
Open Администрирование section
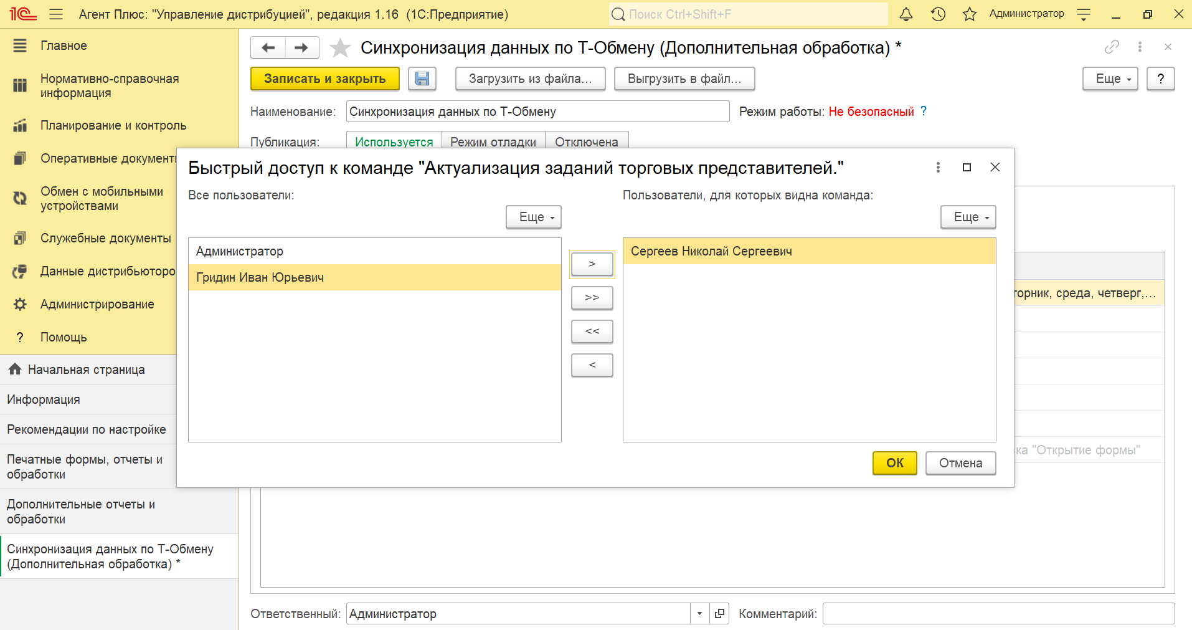[x=88, y=304]
